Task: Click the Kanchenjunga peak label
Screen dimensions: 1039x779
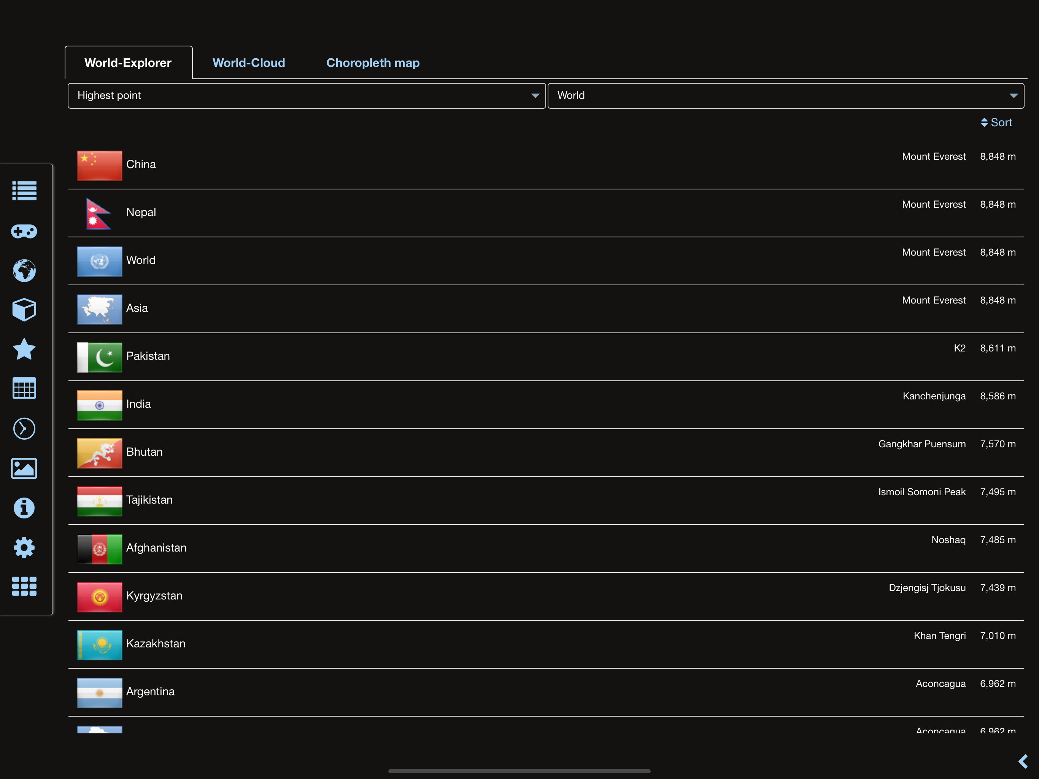Action: tap(934, 396)
